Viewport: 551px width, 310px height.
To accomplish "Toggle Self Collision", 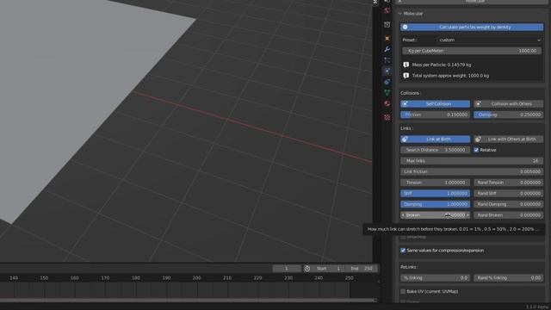I will tap(435, 103).
